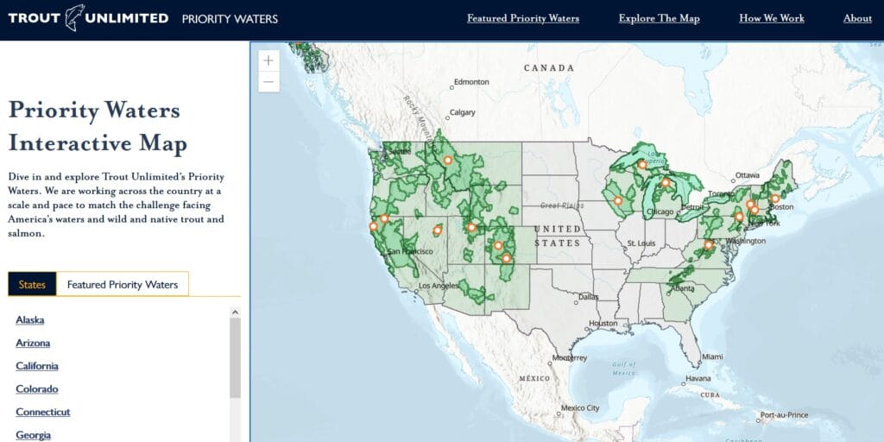Go to Explore The Map
The image size is (884, 442).
pos(659,18)
